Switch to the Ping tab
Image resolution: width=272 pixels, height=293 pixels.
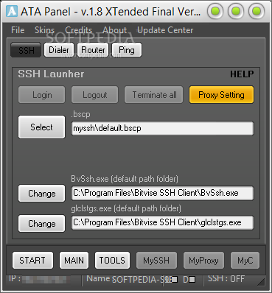coord(127,50)
